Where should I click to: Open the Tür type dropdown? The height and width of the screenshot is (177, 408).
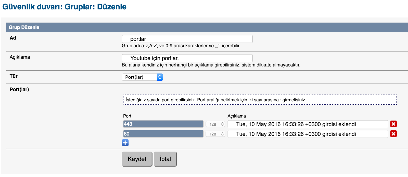click(x=142, y=77)
